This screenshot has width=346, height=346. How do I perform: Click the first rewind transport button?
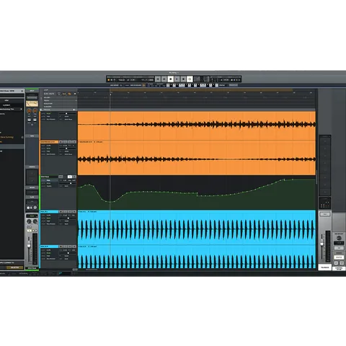point(158,79)
